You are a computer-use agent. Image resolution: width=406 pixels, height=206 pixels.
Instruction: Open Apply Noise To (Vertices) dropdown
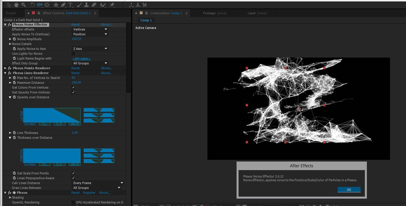point(90,34)
